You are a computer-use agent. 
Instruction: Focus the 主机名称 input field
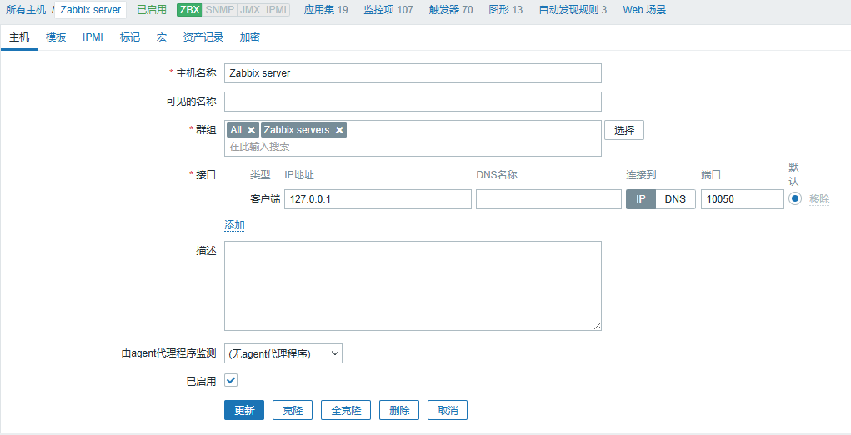pyautogui.click(x=413, y=73)
